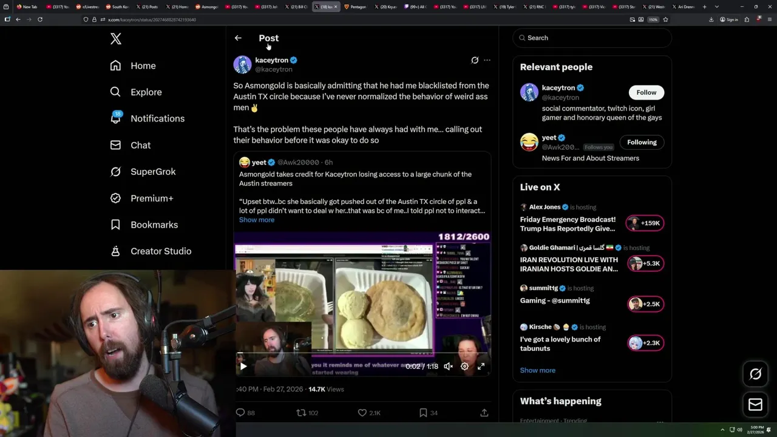The width and height of the screenshot is (777, 437).
Task: Click the @kaceytron handle under the post author
Action: [x=274, y=69]
